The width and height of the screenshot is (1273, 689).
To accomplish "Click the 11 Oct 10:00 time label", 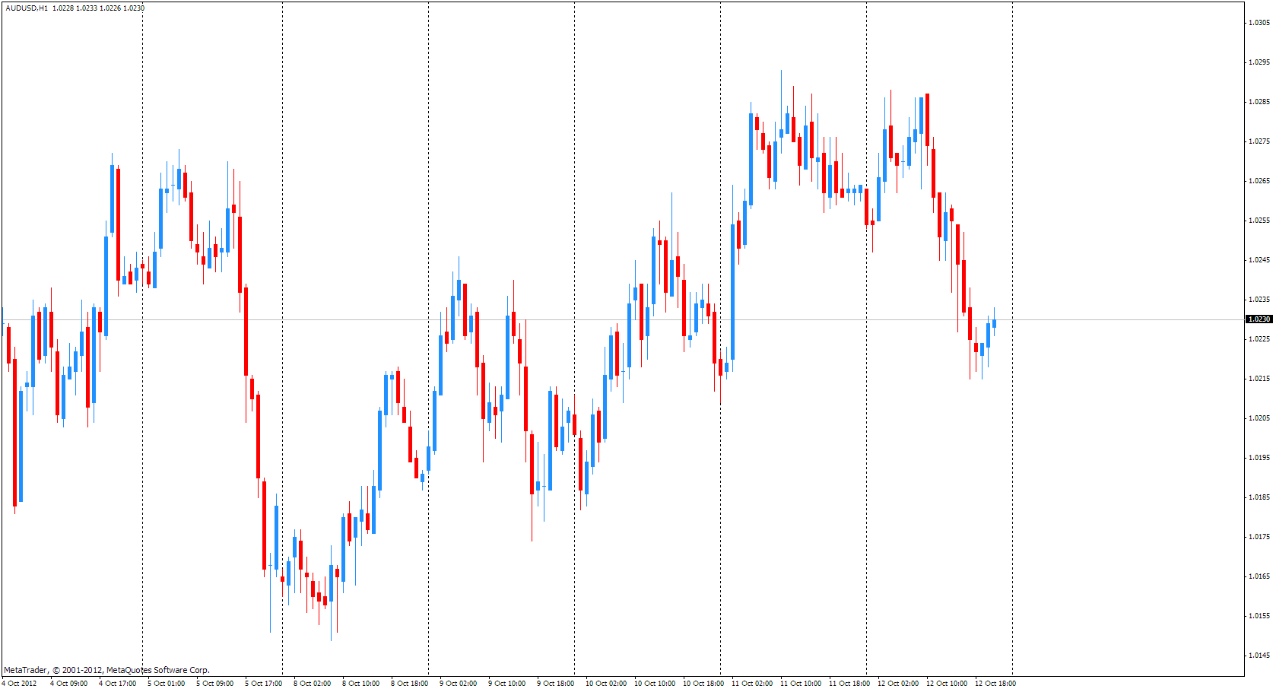I will click(801, 683).
